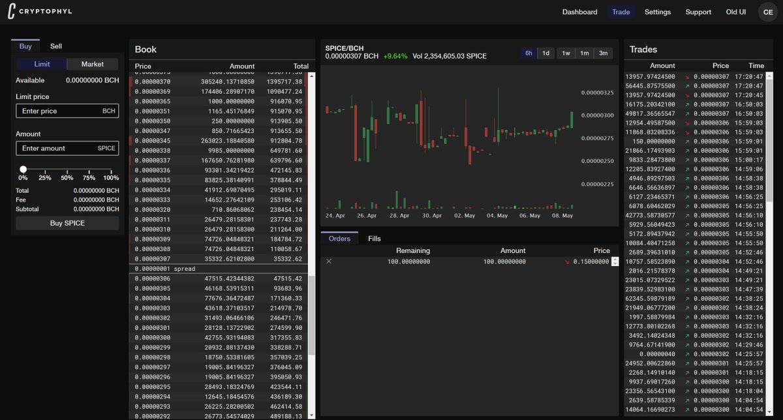The height and width of the screenshot is (420, 783).
Task: Select the 1d chart interval
Action: click(545, 53)
